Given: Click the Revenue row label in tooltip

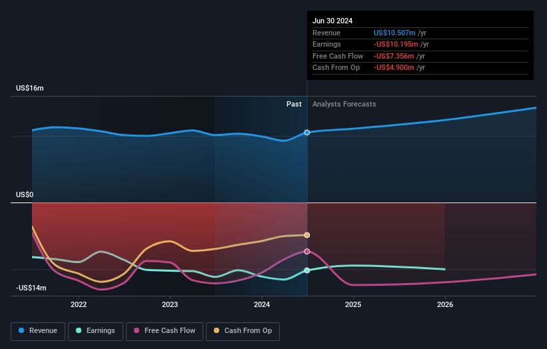Looking at the screenshot, I should coord(326,33).
